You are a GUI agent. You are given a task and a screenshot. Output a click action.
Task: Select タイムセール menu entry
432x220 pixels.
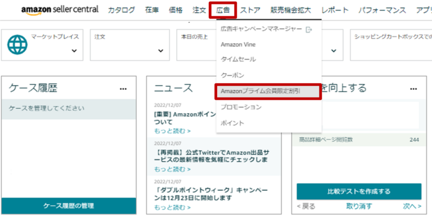(238, 59)
